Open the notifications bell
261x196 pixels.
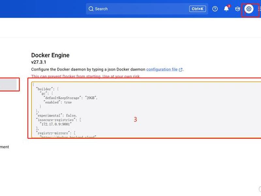coord(226,9)
